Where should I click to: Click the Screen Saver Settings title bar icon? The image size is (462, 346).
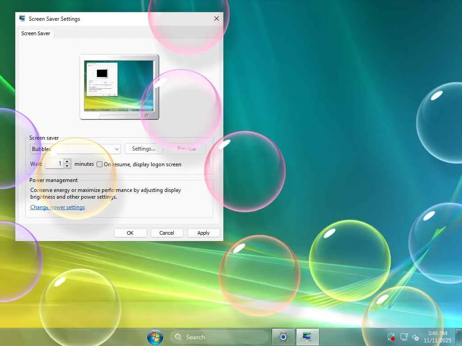click(22, 18)
